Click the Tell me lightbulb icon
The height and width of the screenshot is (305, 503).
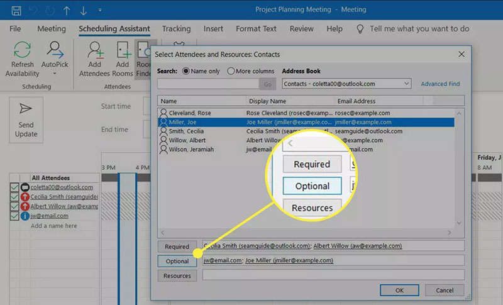[x=360, y=29]
